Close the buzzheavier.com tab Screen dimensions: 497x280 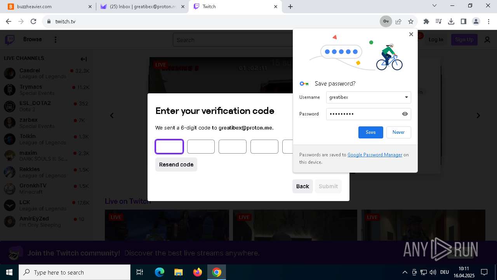point(90,7)
